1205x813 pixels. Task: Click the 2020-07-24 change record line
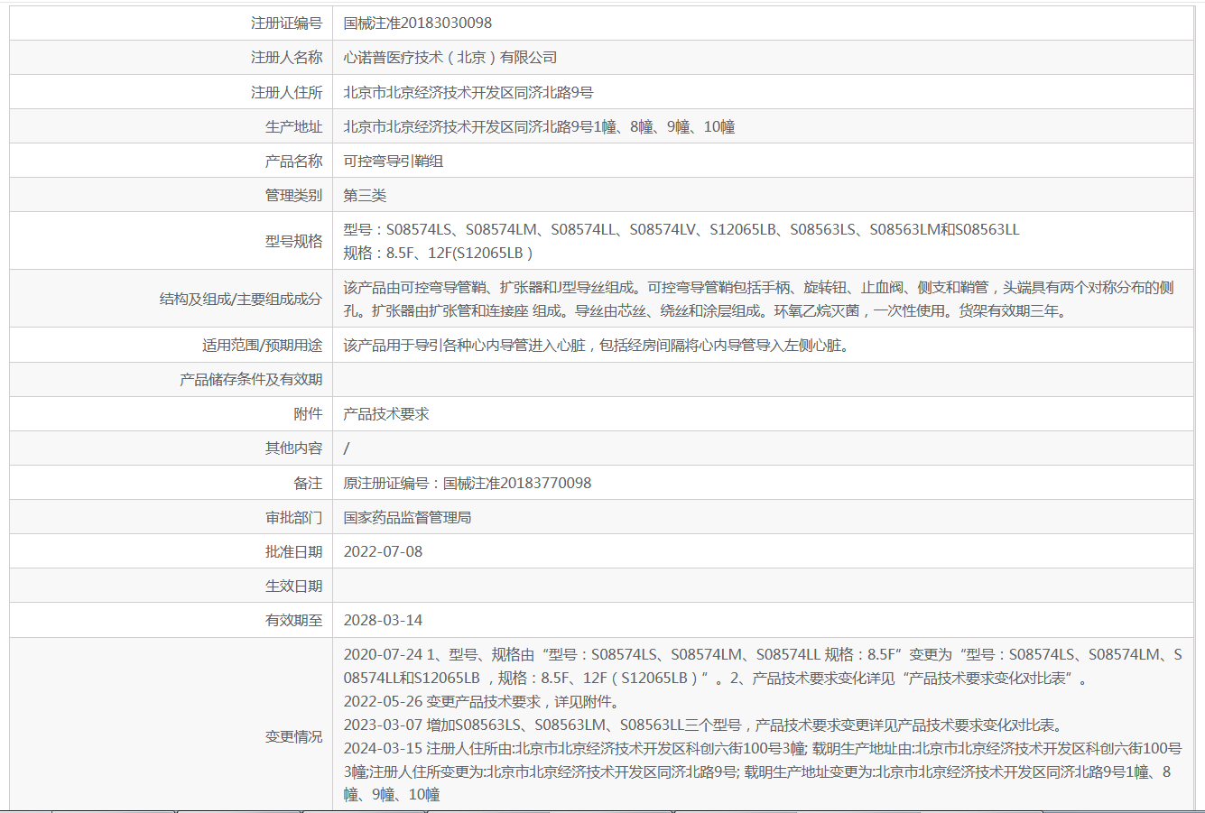pos(763,666)
